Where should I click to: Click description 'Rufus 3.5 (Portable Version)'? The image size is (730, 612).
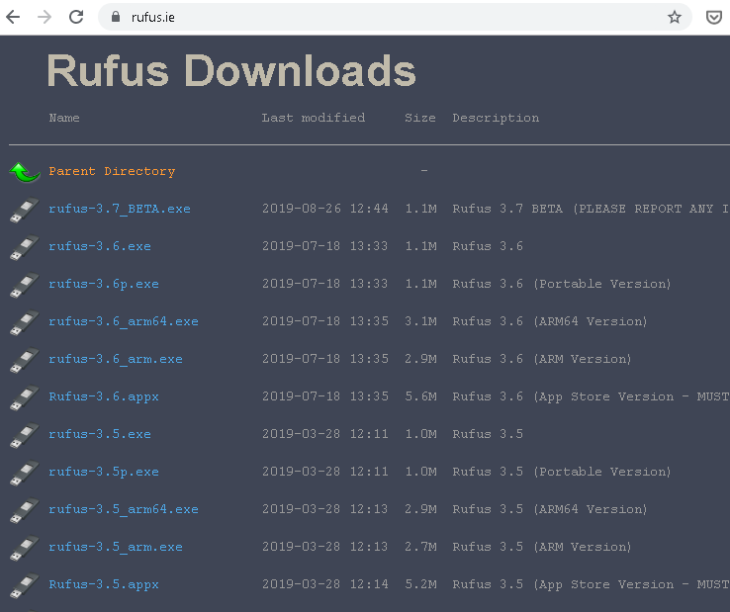(x=562, y=472)
